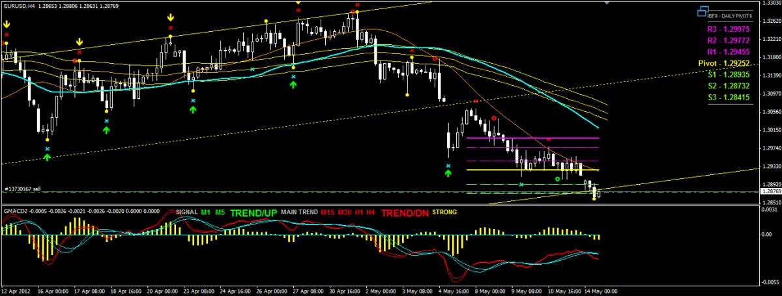Image resolution: width=782 pixels, height=296 pixels.
Task: Click the yellow STRONG label
Action: pos(444,212)
